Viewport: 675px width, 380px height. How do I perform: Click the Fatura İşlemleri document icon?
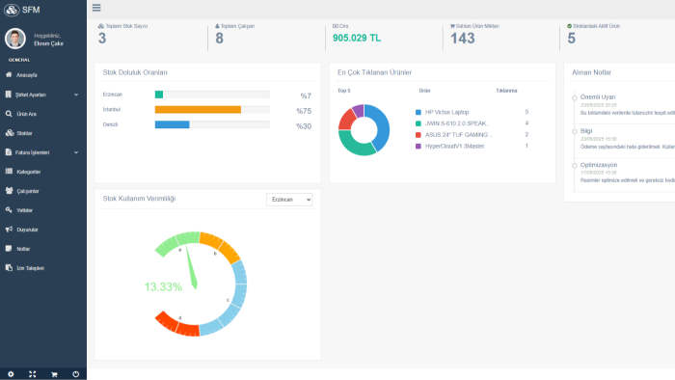point(9,152)
